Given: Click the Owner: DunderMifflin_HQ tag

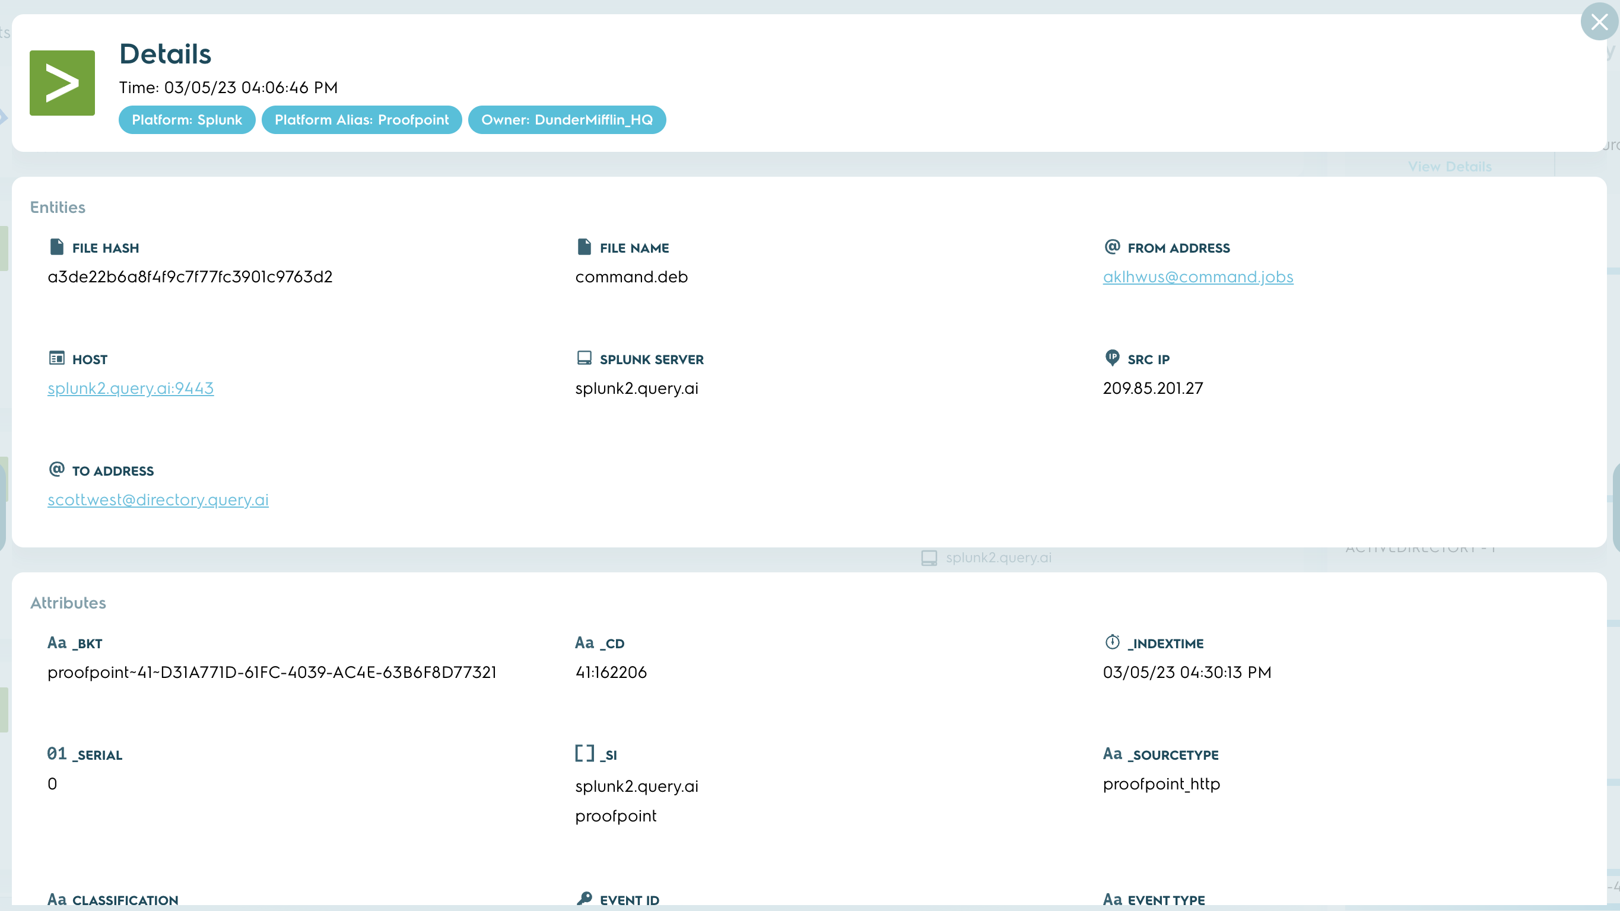Looking at the screenshot, I should click(567, 119).
